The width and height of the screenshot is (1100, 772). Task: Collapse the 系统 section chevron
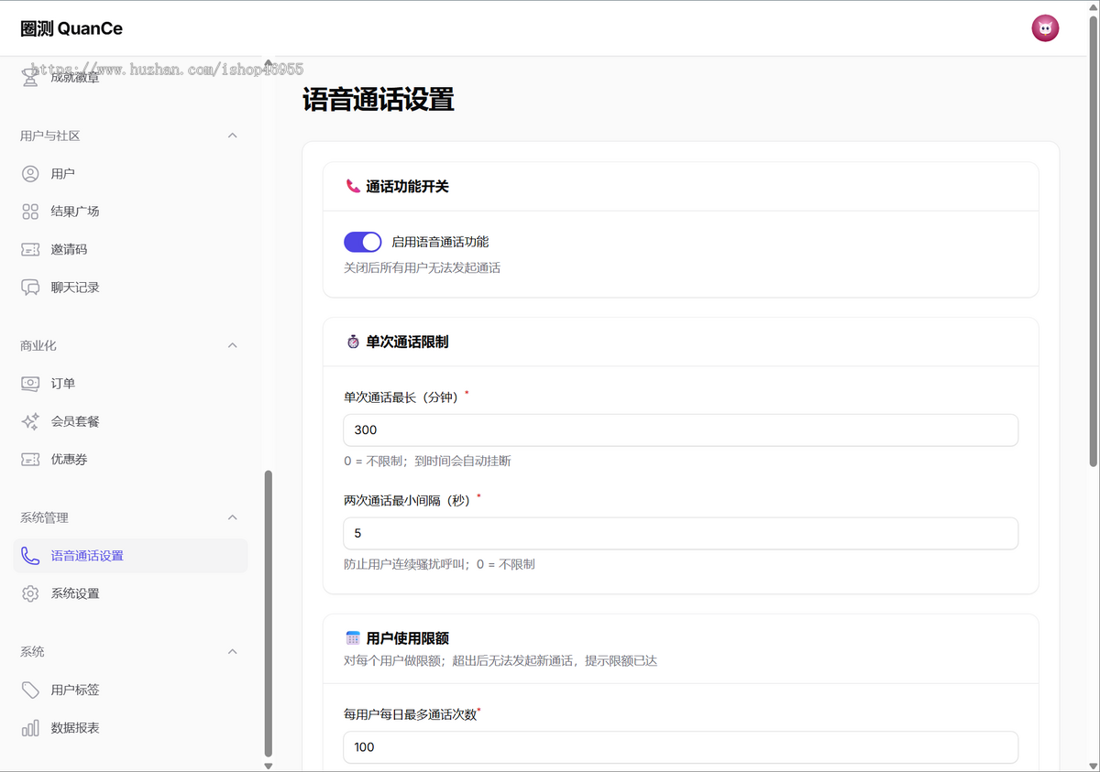coord(233,652)
